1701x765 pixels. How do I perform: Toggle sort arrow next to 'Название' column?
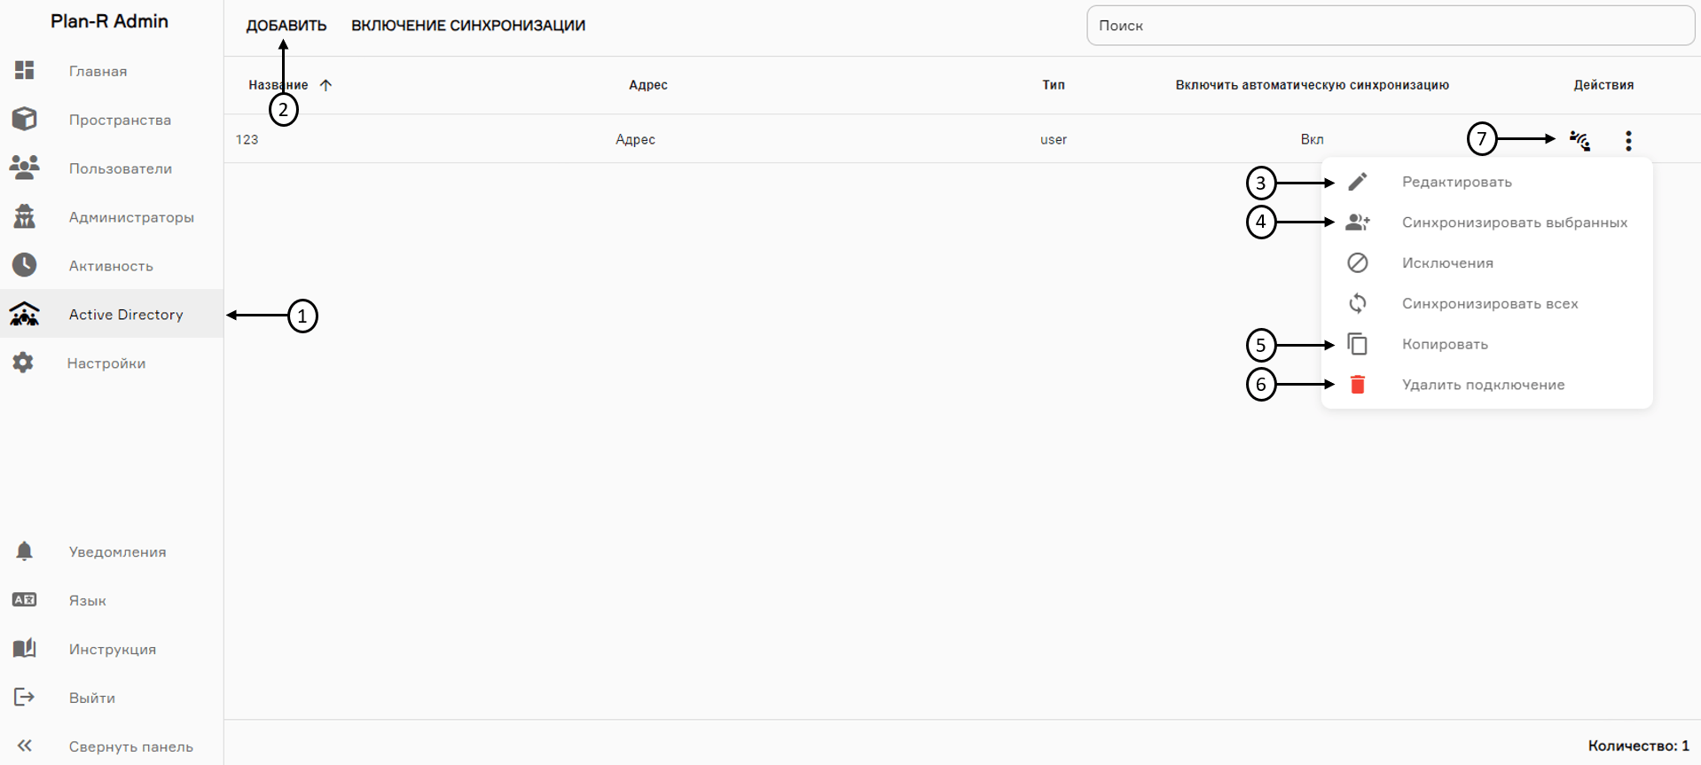[x=325, y=85]
